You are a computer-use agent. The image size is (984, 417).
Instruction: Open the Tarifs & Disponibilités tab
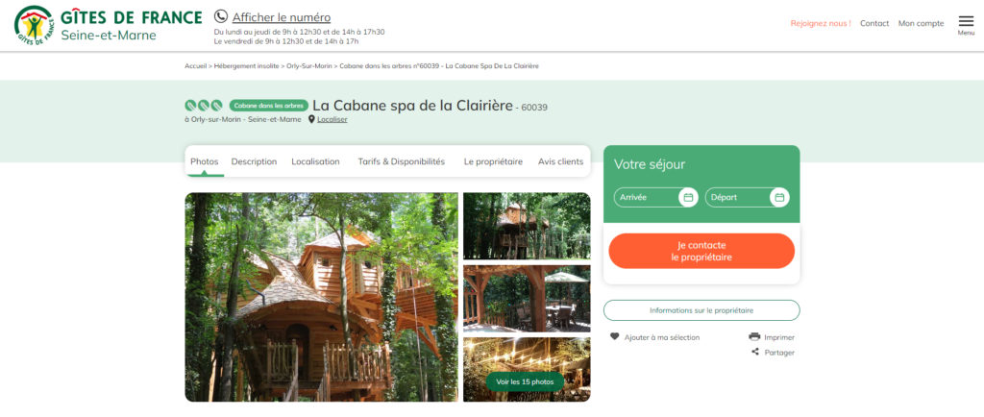click(x=401, y=161)
